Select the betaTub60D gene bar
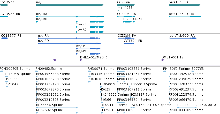The image size is (220, 114). click(x=185, y=5)
